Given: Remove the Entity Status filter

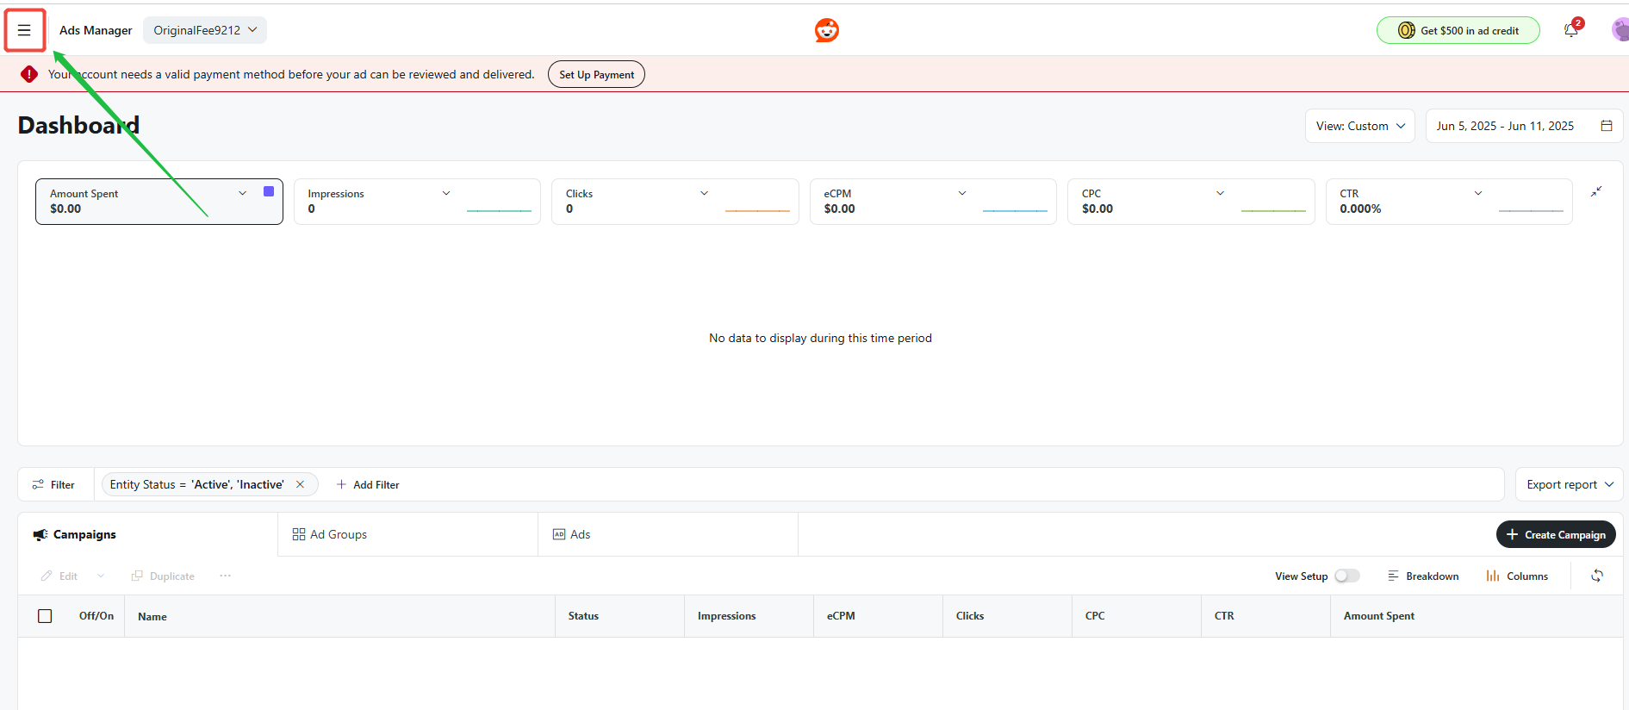Looking at the screenshot, I should [x=300, y=484].
